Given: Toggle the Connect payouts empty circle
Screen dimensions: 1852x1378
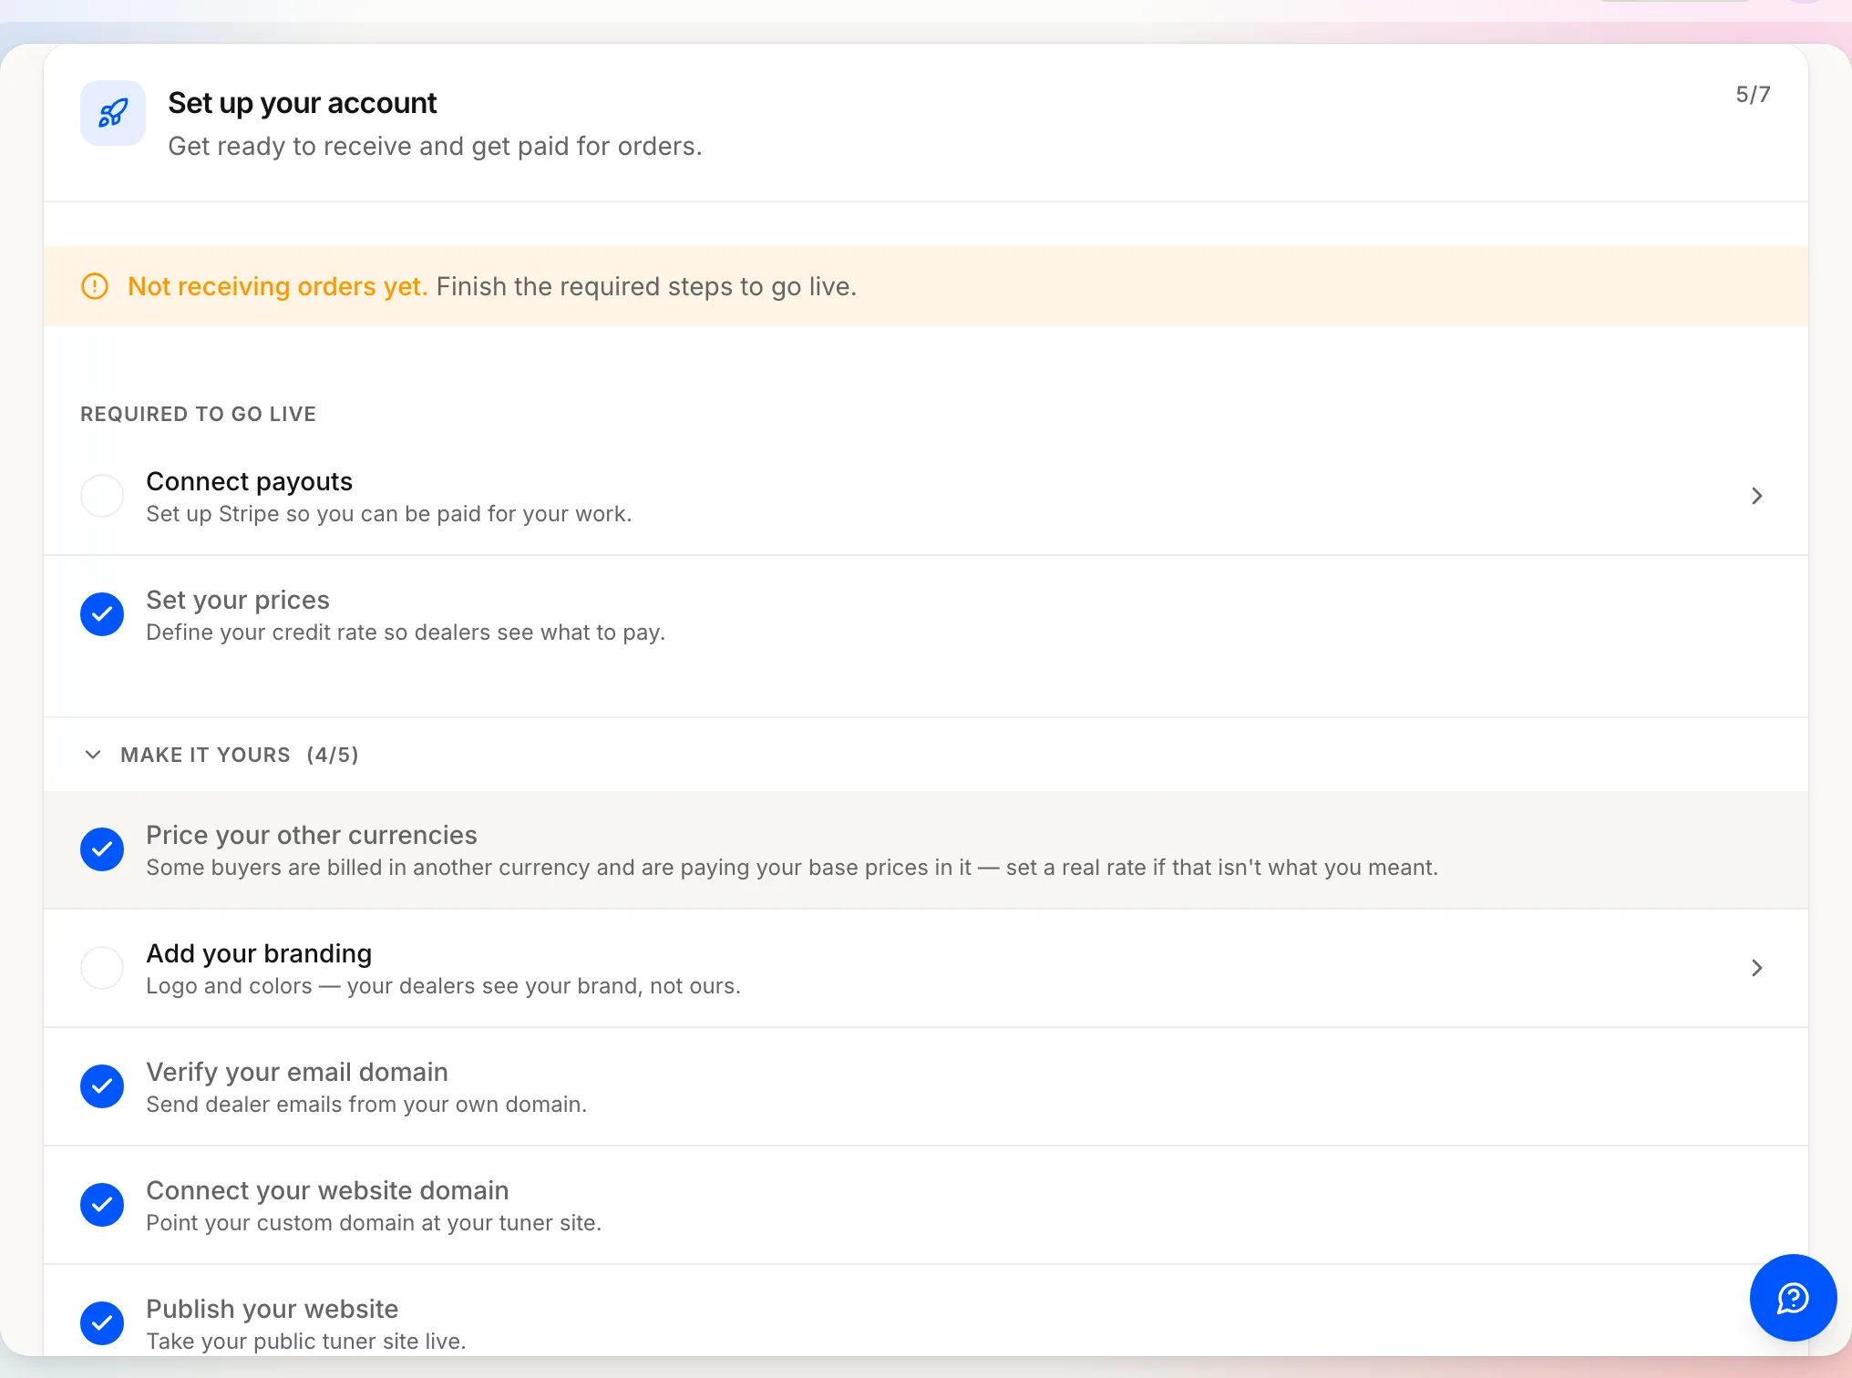Looking at the screenshot, I should point(102,496).
